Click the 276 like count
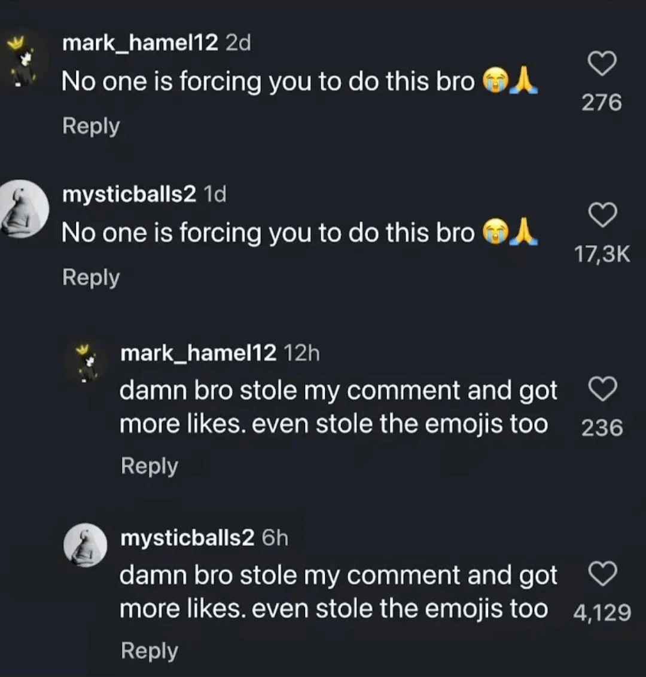Screen dimensions: 646x677 (x=602, y=103)
